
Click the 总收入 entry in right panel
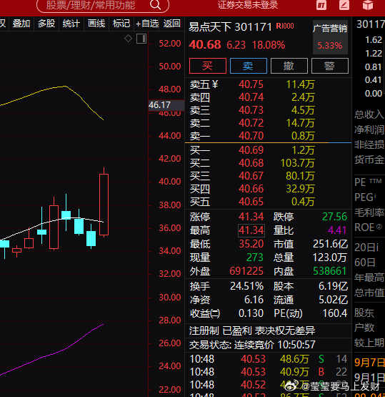[369, 114]
